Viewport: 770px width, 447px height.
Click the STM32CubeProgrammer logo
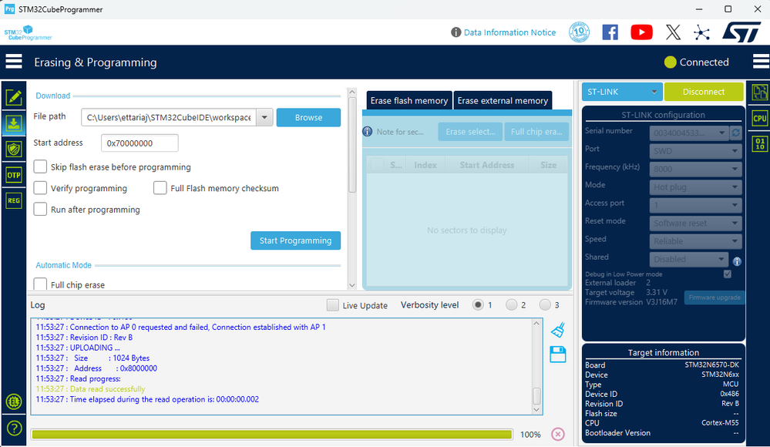[28, 33]
